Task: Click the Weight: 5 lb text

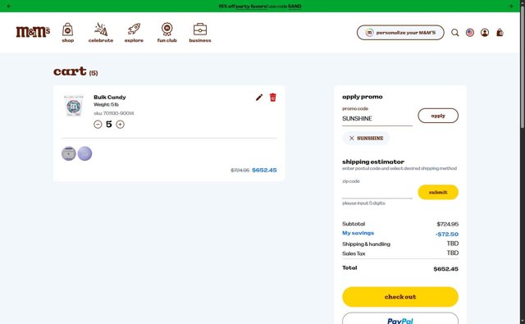Action: click(106, 105)
